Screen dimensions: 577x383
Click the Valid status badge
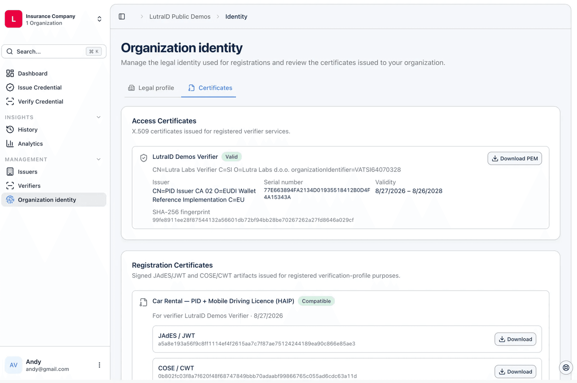click(x=231, y=157)
